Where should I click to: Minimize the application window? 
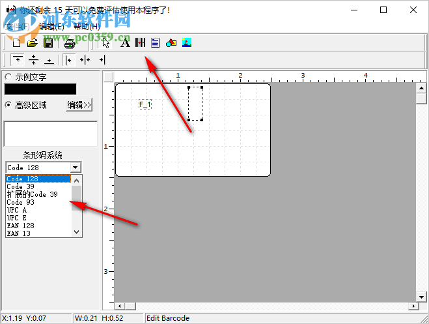[354, 10]
